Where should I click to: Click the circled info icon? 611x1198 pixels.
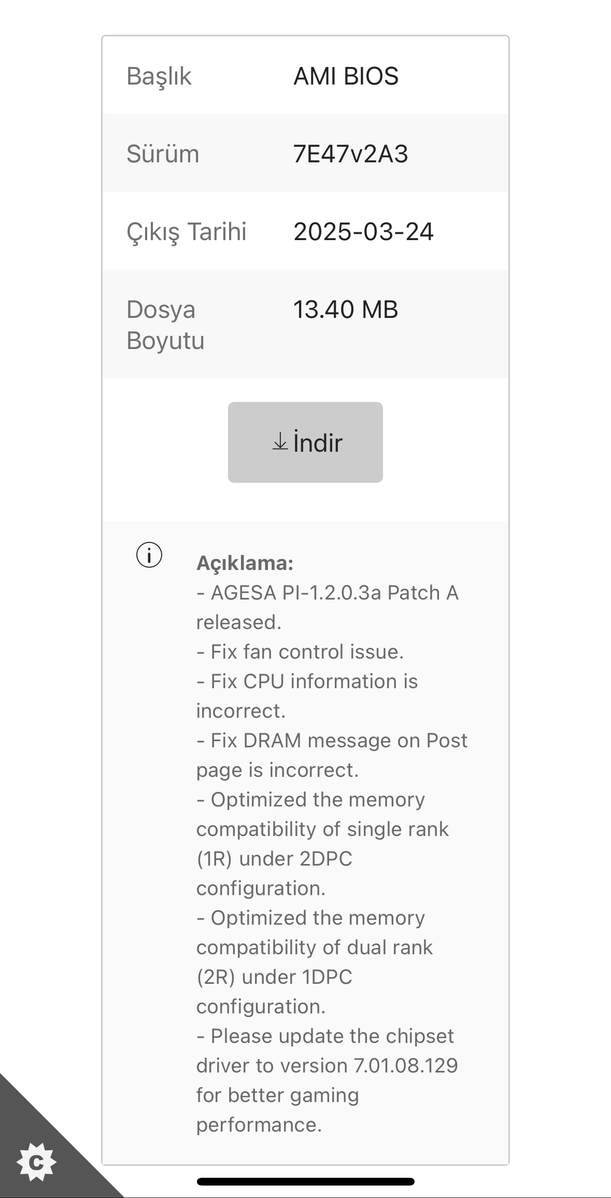[149, 555]
